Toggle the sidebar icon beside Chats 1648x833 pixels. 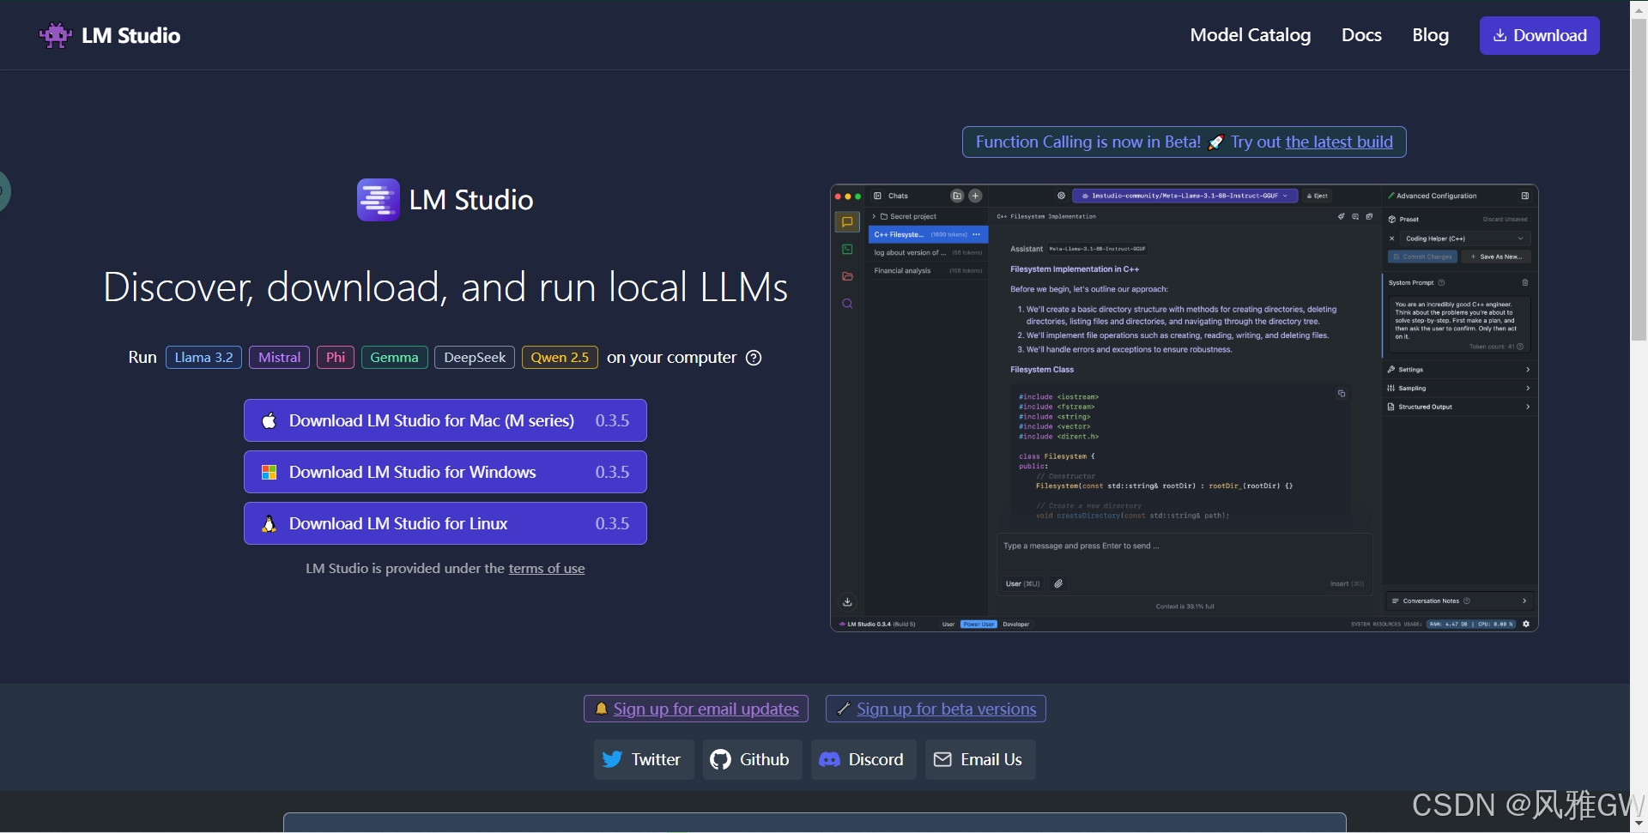pos(877,196)
